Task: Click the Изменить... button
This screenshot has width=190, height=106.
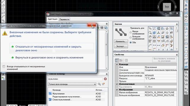Action: coord(121,41)
